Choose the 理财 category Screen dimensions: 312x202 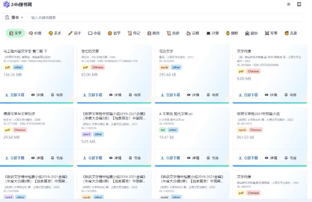click(232, 33)
